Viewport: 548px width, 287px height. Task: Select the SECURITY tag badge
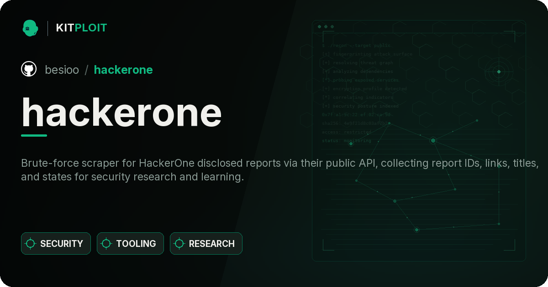pyautogui.click(x=56, y=244)
